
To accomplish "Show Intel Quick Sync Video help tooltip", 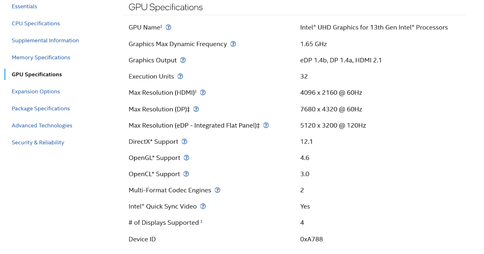I will pos(203,206).
